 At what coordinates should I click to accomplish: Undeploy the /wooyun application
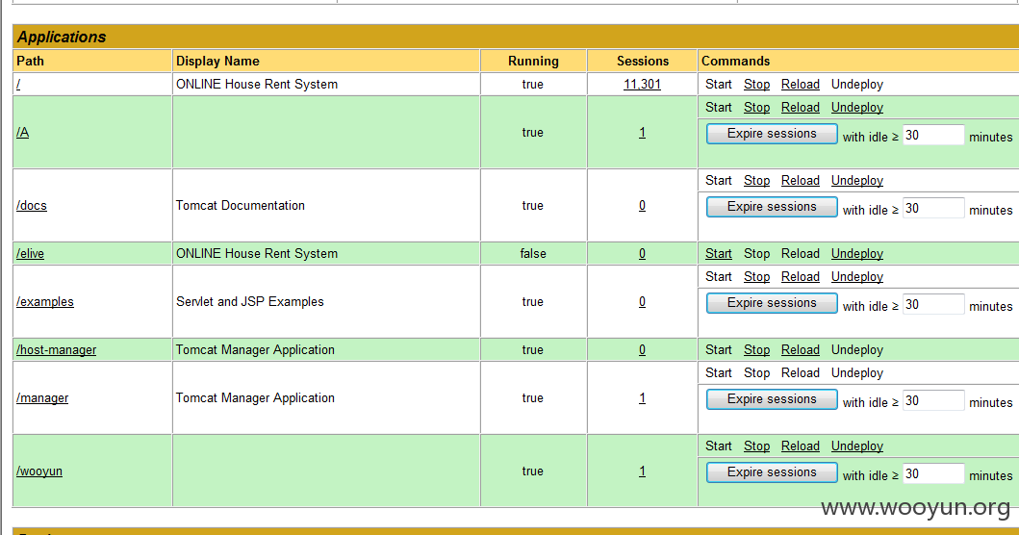857,446
